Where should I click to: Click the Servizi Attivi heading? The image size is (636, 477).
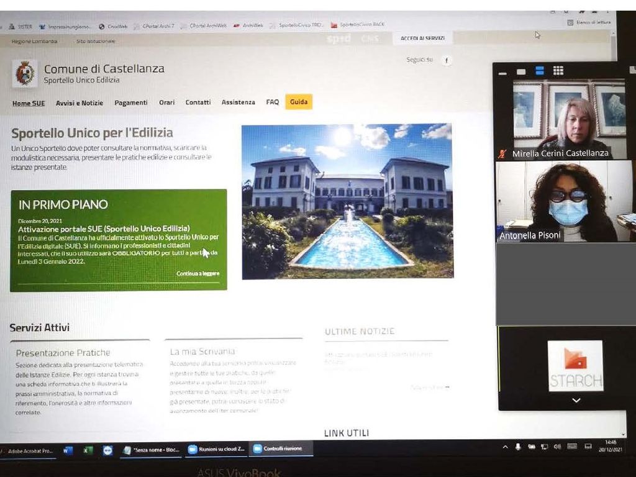click(x=40, y=328)
